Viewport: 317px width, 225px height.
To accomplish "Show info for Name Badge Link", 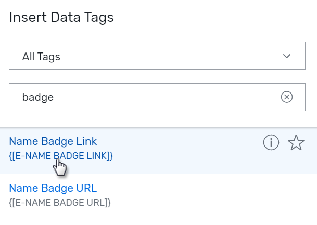I will point(271,142).
